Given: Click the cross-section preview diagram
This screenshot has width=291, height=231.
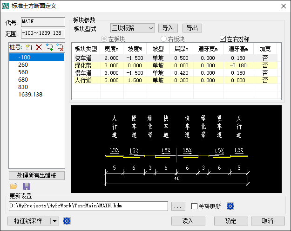Looking at the screenshot, I should click(x=176, y=149).
